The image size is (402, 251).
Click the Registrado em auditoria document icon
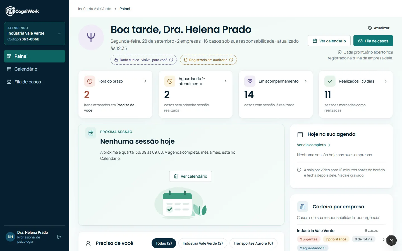pos(186,60)
